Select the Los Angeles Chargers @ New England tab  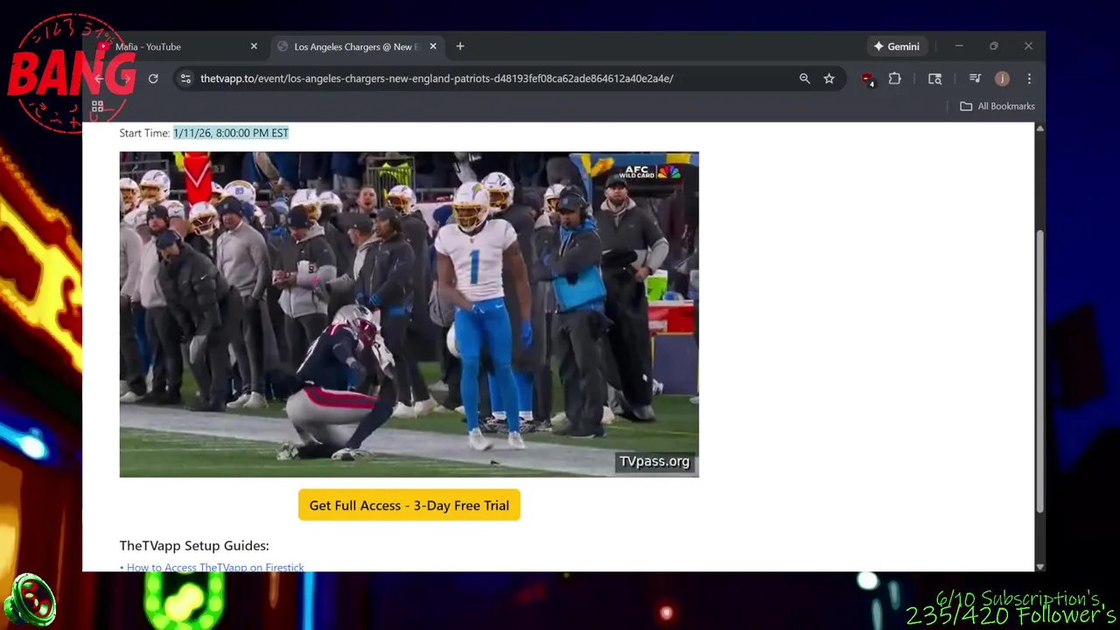pos(355,46)
